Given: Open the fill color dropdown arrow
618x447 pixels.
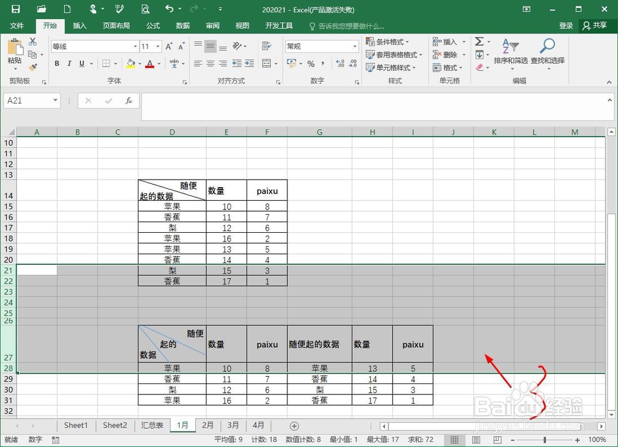Looking at the screenshot, I should (x=140, y=64).
